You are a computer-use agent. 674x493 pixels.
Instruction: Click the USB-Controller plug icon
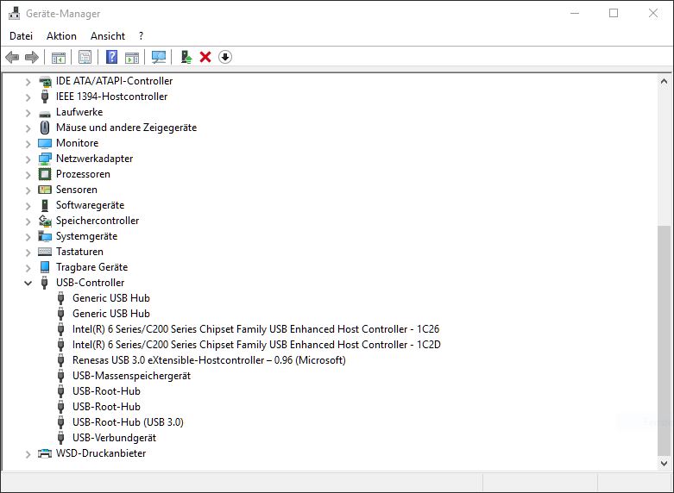[44, 283]
